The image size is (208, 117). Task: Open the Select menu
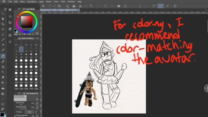tap(49, 2)
